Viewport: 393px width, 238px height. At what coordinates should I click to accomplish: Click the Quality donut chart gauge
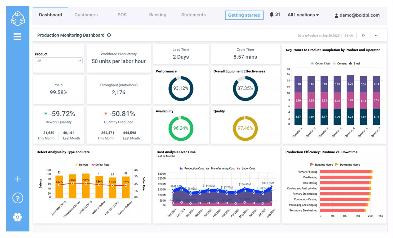click(x=245, y=129)
